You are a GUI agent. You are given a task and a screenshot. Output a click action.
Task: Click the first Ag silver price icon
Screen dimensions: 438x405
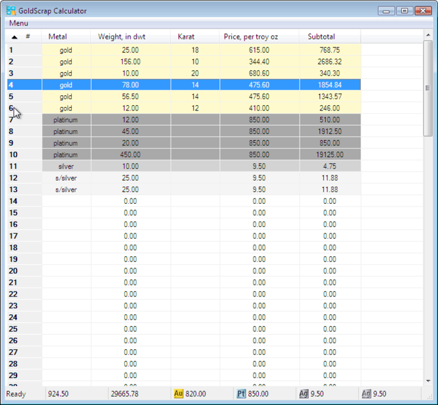[x=304, y=394]
